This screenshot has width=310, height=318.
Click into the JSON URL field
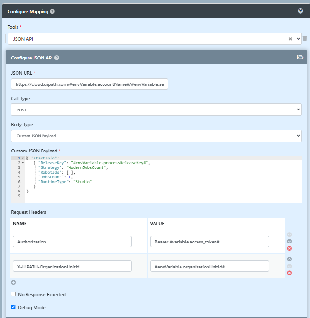pyautogui.click(x=89, y=84)
